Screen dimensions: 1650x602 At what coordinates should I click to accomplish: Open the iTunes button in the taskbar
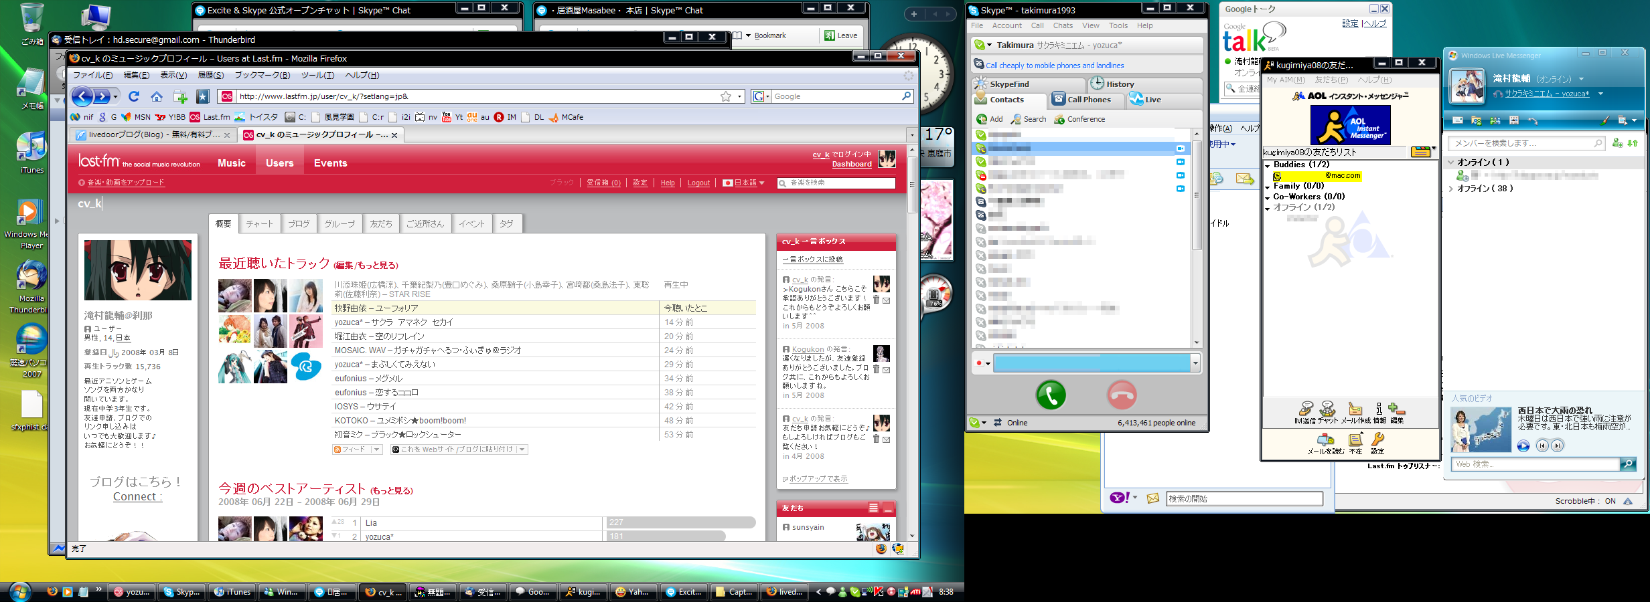pos(232,592)
